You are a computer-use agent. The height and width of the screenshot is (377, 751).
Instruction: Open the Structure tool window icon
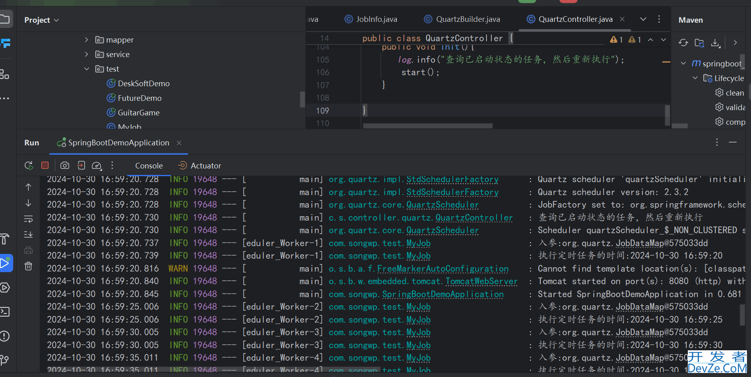point(4,75)
